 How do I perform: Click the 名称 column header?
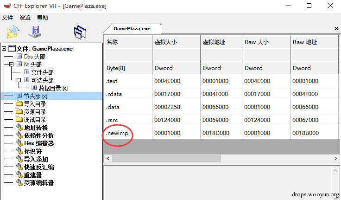click(128, 42)
